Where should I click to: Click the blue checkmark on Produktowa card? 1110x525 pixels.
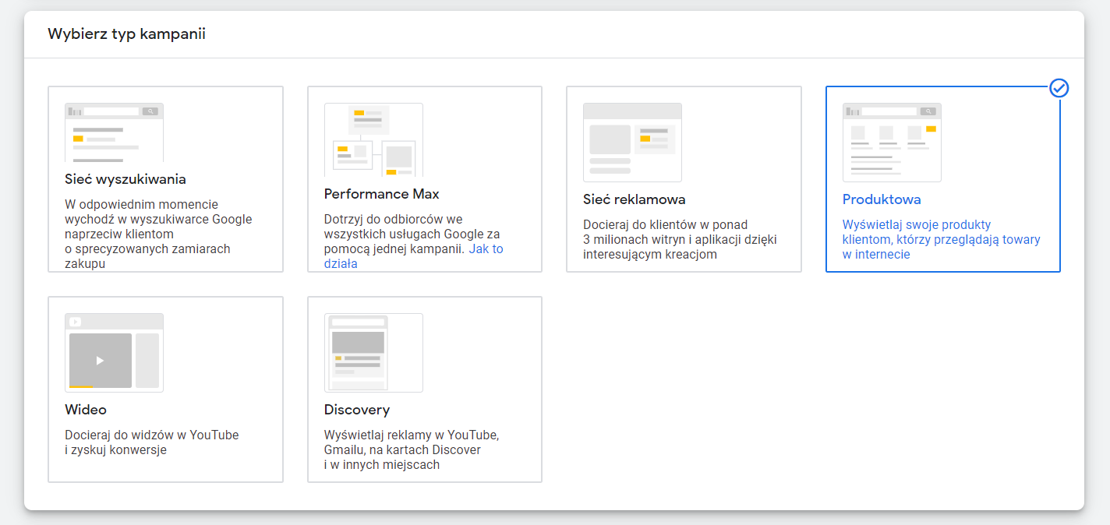pos(1059,88)
